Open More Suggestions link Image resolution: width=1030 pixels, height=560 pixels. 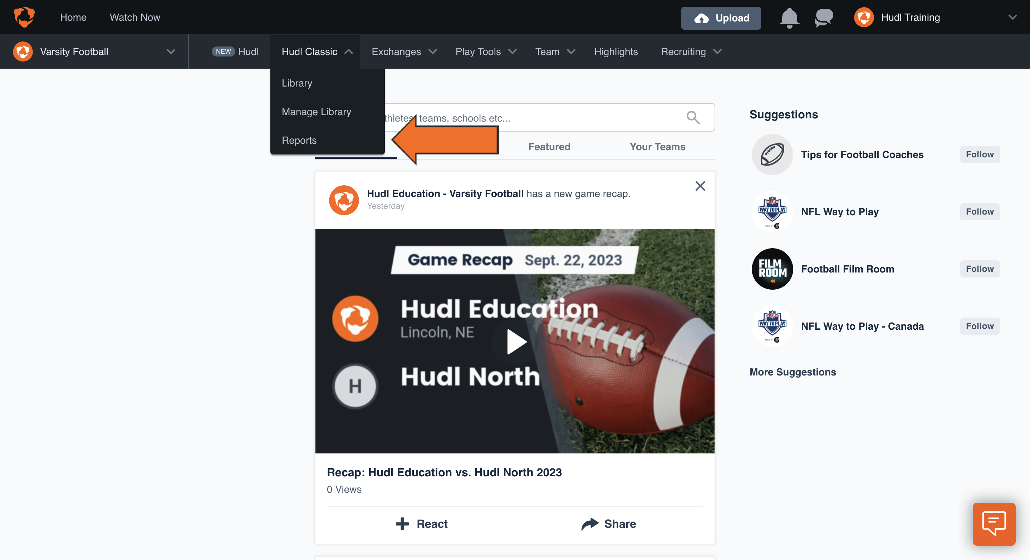793,372
